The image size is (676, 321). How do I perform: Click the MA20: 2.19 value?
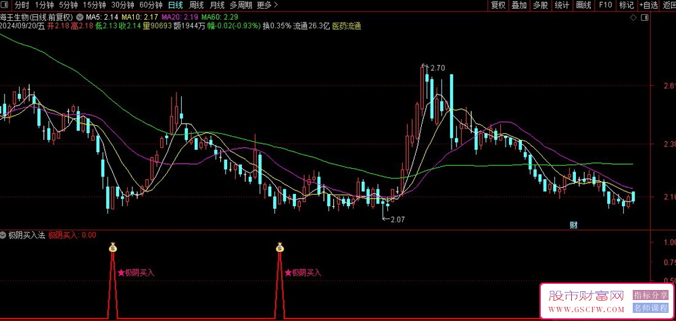click(x=180, y=18)
